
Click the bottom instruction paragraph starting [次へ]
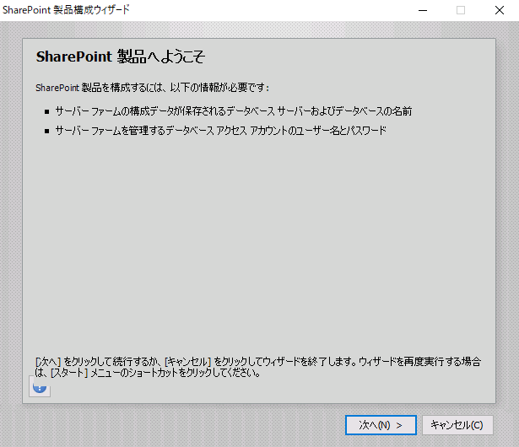click(x=258, y=367)
